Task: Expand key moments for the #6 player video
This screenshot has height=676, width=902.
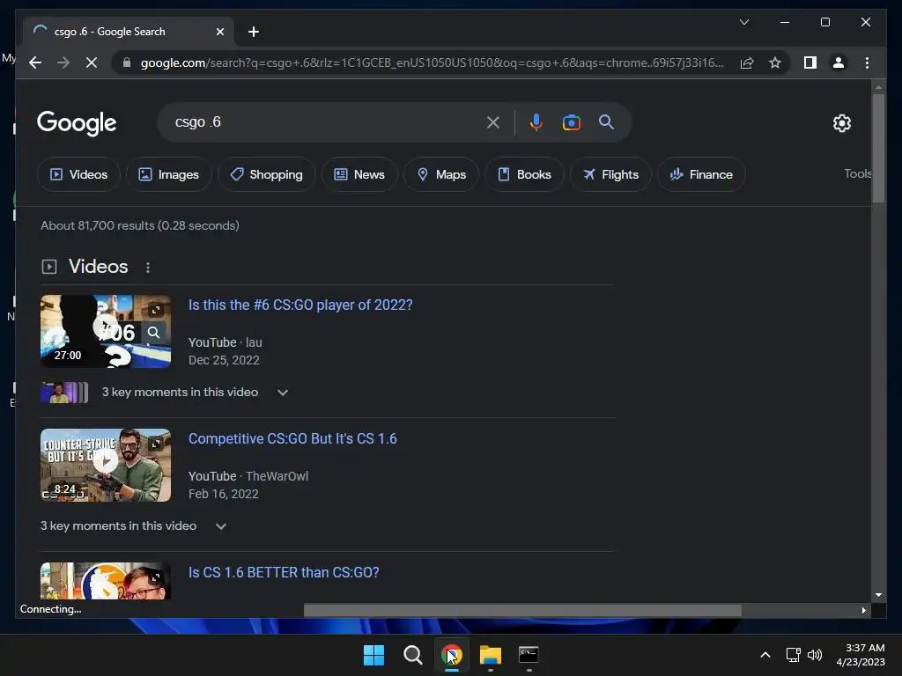Action: coord(283,393)
